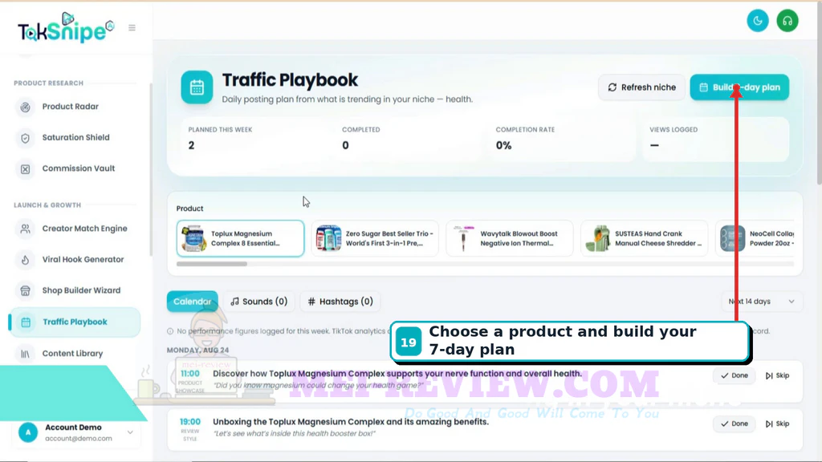Click the Traffic Playbook calendar sidebar icon
The height and width of the screenshot is (462, 822).
(x=26, y=322)
